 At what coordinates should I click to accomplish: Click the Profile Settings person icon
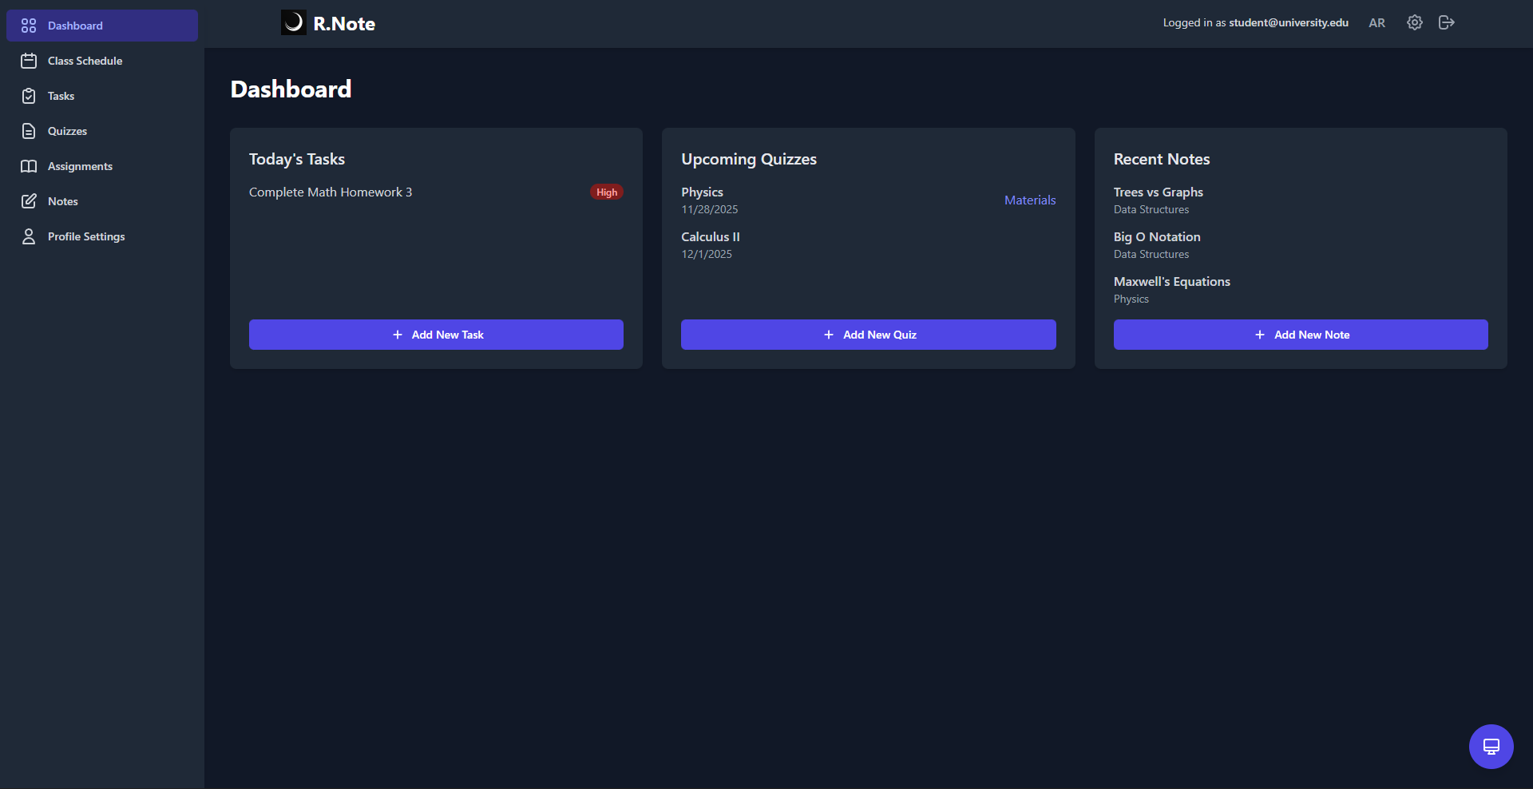29,236
